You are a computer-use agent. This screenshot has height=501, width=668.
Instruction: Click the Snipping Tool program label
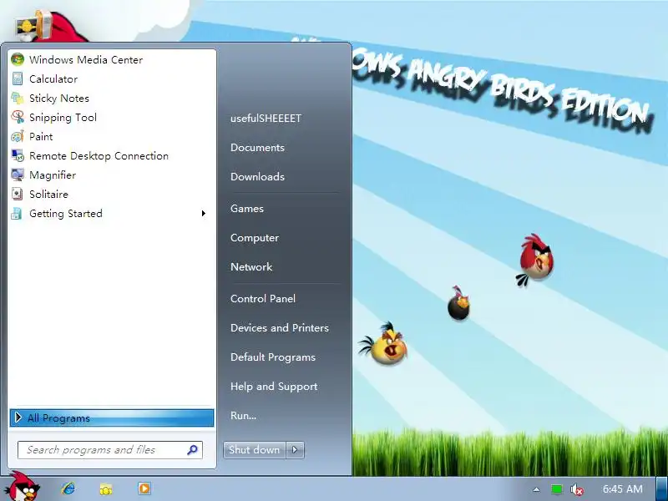click(63, 117)
